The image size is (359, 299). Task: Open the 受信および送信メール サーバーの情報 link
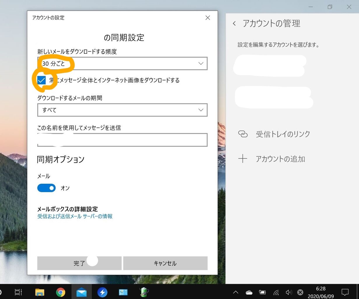[74, 217]
